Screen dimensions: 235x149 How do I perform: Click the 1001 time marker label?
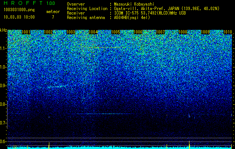coord(26,32)
